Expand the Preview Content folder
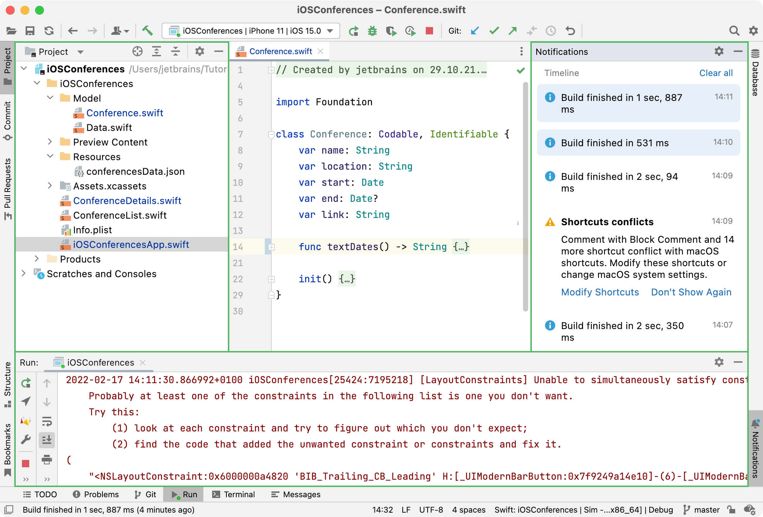 click(x=50, y=142)
